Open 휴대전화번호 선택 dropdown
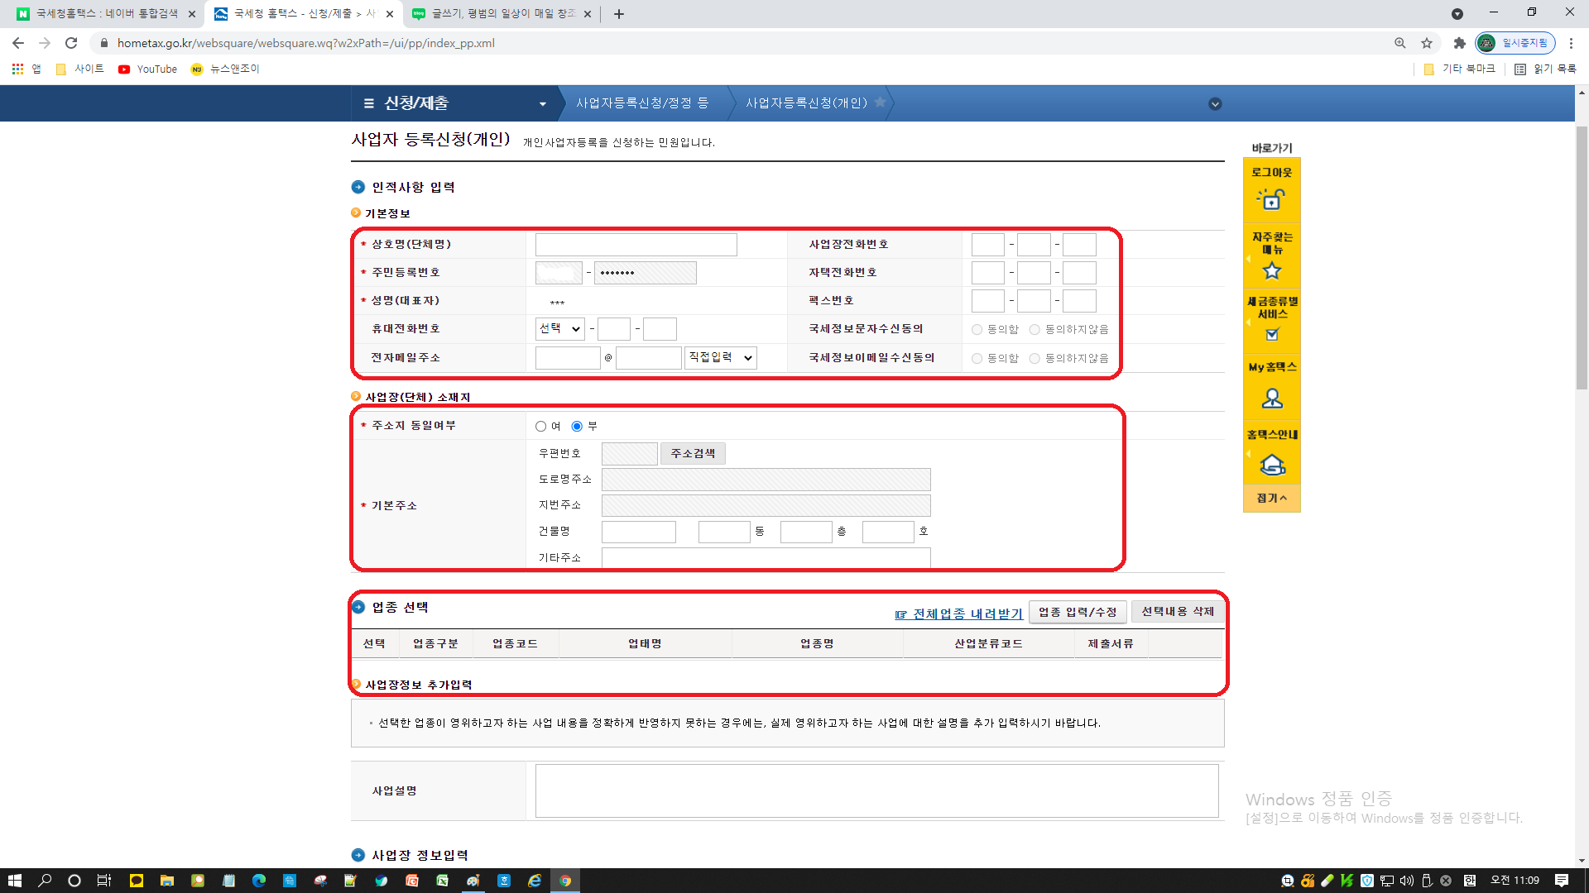 tap(559, 329)
